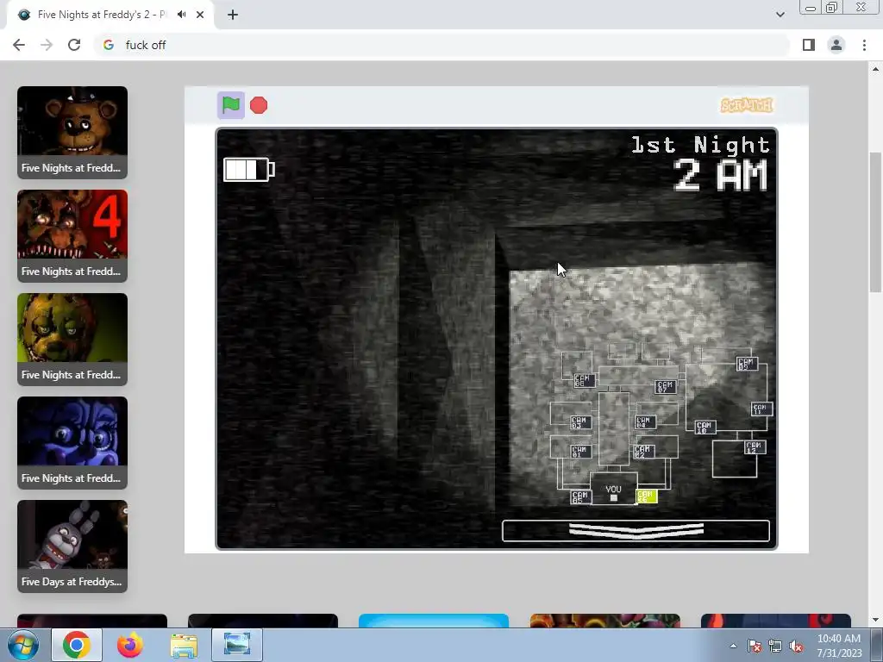Launch Firefox from the taskbar
The image size is (883, 662).
[x=130, y=645]
